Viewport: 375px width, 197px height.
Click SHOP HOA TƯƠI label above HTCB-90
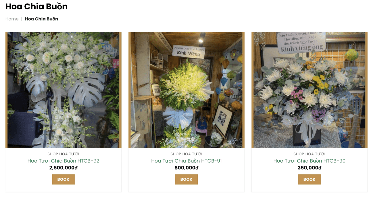(309, 154)
